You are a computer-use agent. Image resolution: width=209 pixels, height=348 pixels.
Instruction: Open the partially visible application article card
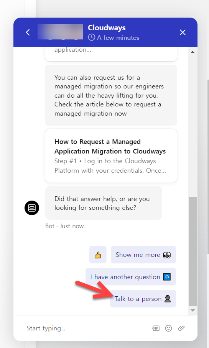(x=111, y=54)
